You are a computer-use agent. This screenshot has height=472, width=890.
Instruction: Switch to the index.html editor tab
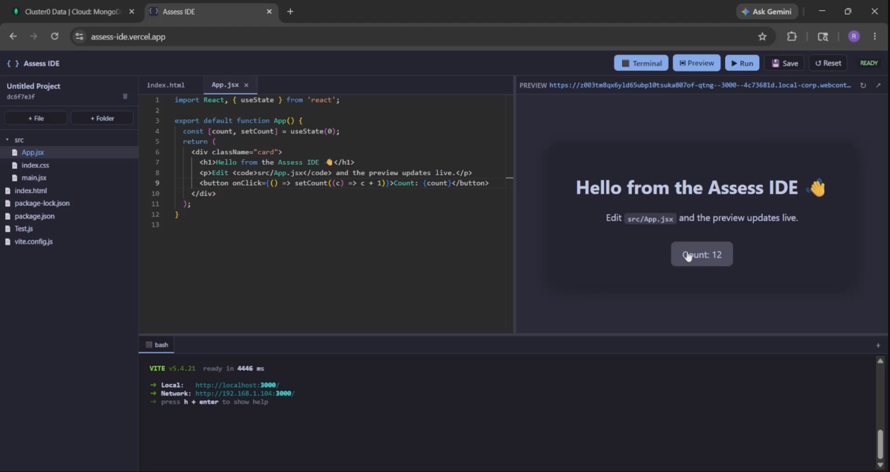pyautogui.click(x=166, y=85)
